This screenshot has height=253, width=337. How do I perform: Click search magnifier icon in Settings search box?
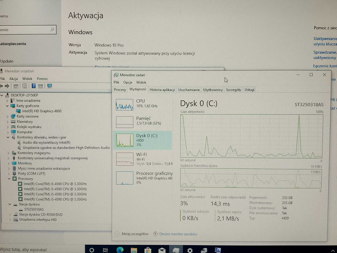pyautogui.click(x=52, y=30)
